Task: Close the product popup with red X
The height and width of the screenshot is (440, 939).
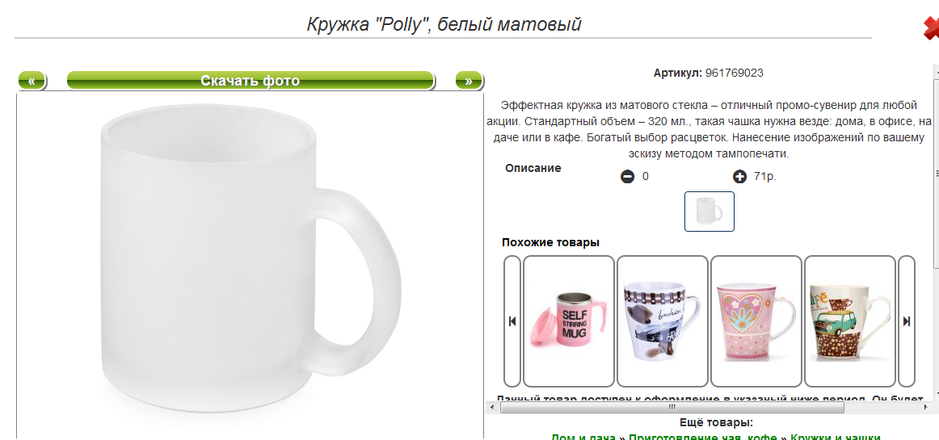Action: pos(931,29)
